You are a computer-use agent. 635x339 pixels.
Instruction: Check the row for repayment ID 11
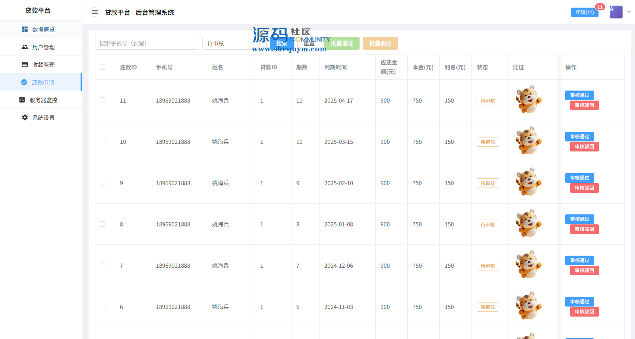click(x=103, y=100)
